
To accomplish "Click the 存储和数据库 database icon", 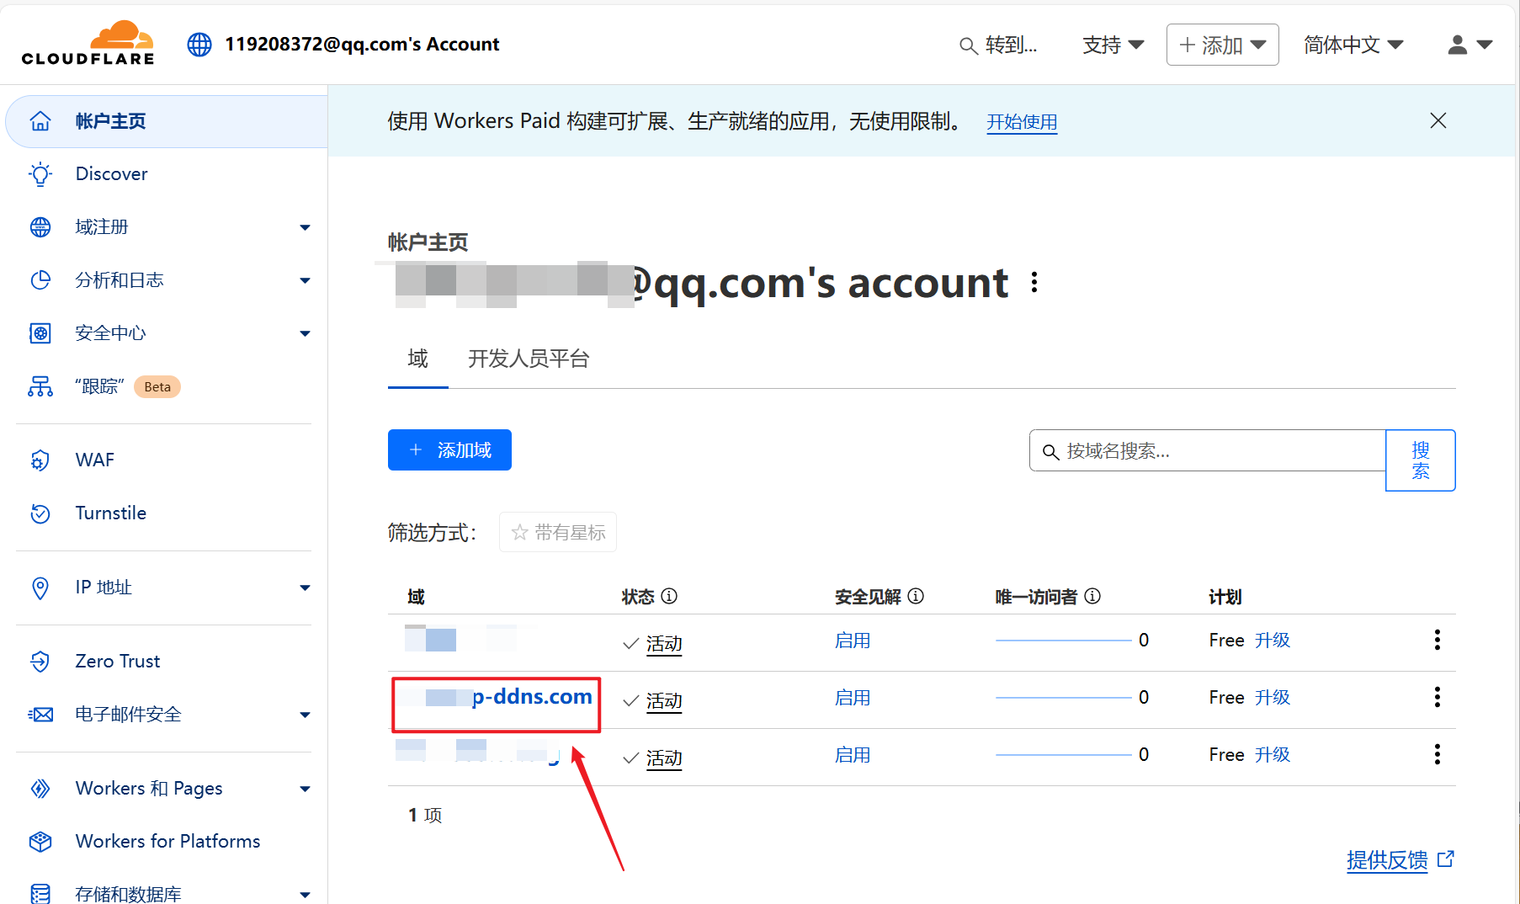I will point(40,894).
